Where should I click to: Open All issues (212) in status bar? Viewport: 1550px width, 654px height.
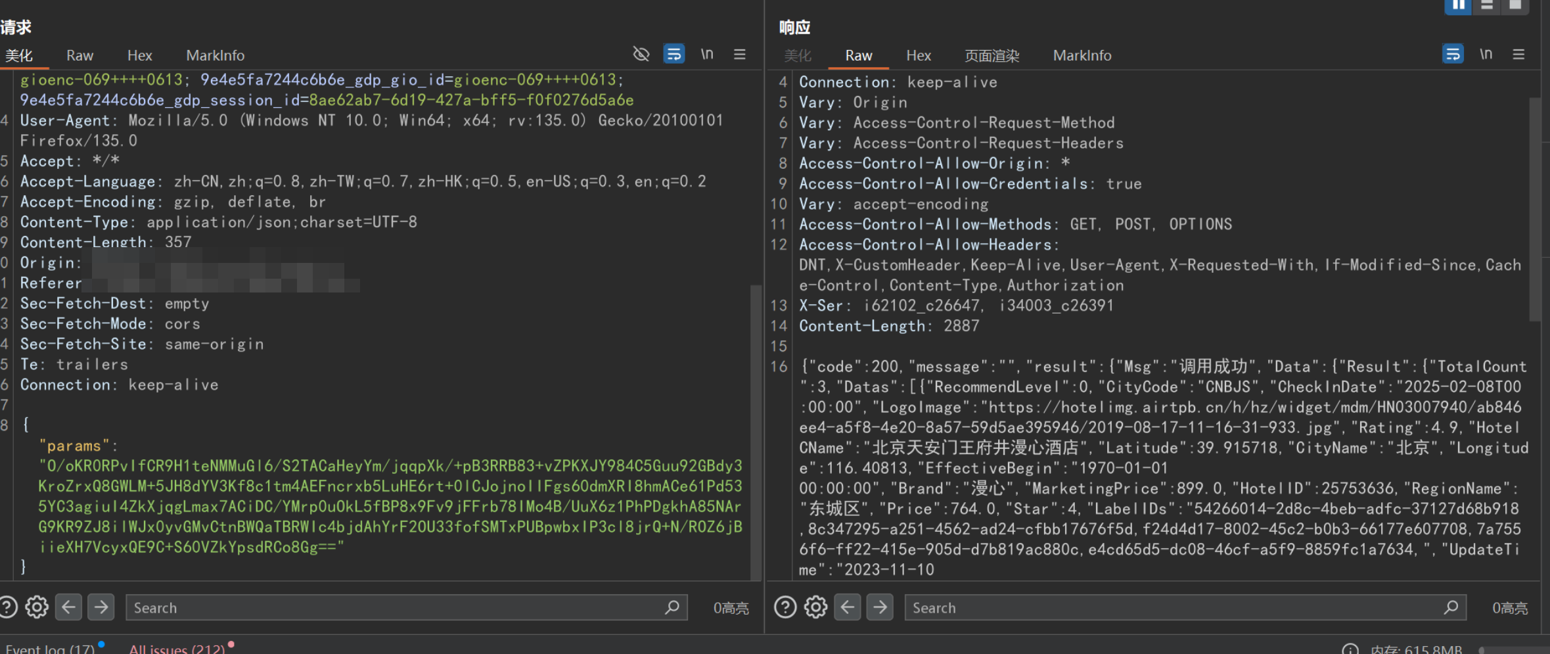177,648
